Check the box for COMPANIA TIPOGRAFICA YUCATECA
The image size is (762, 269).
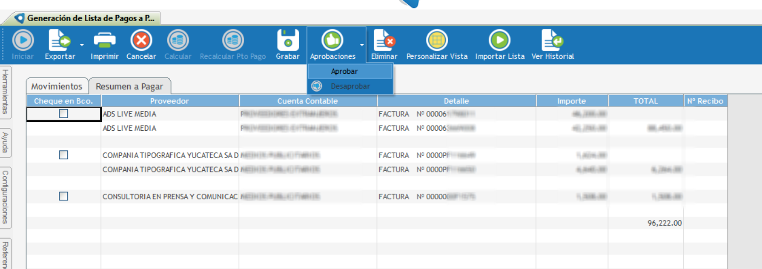[x=64, y=155]
